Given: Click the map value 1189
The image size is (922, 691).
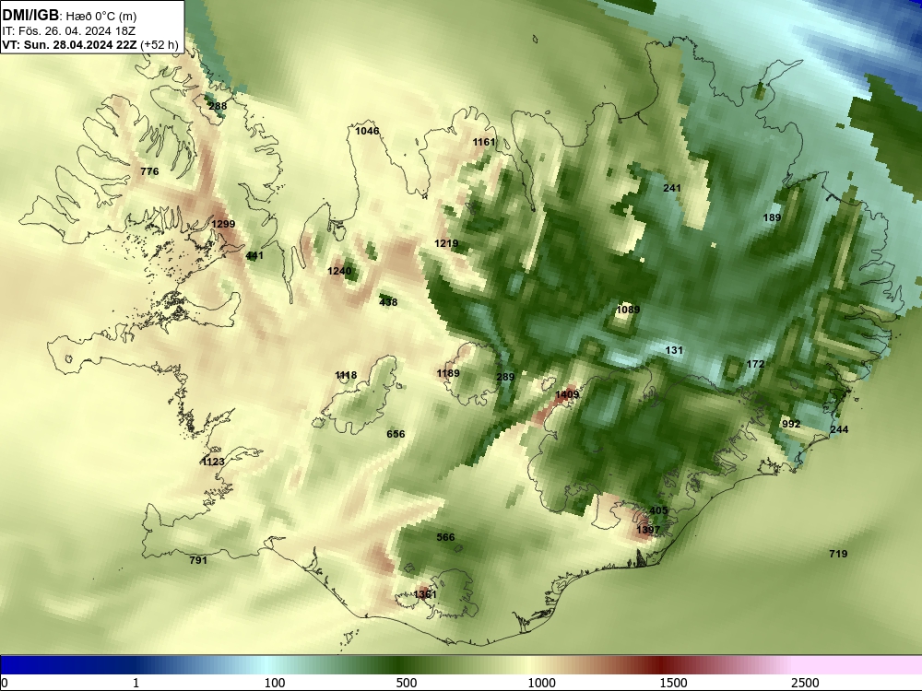Looking at the screenshot, I should point(448,374).
